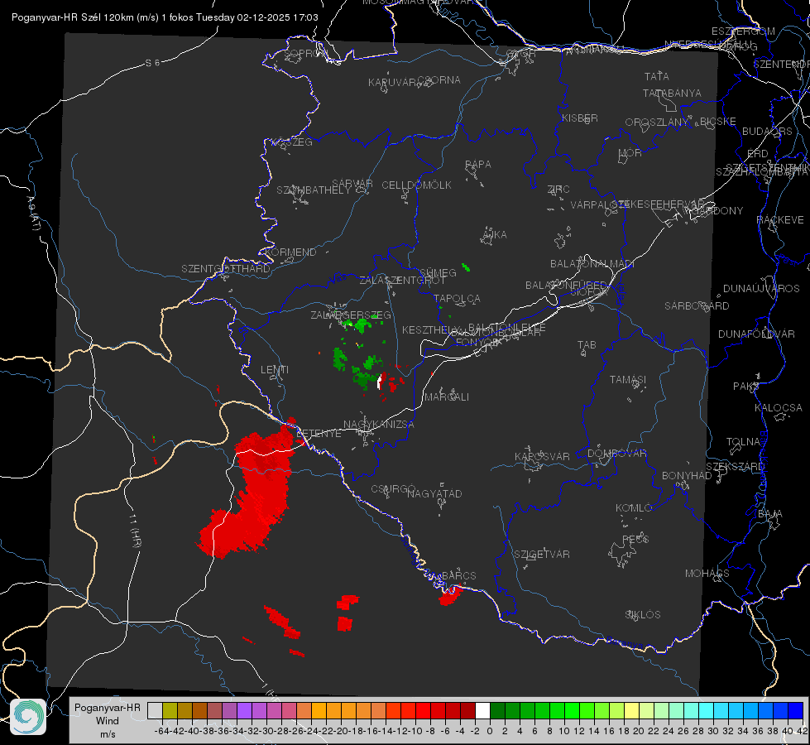
Task: Click the swirl logo icon beside the legend
Action: click(x=28, y=717)
